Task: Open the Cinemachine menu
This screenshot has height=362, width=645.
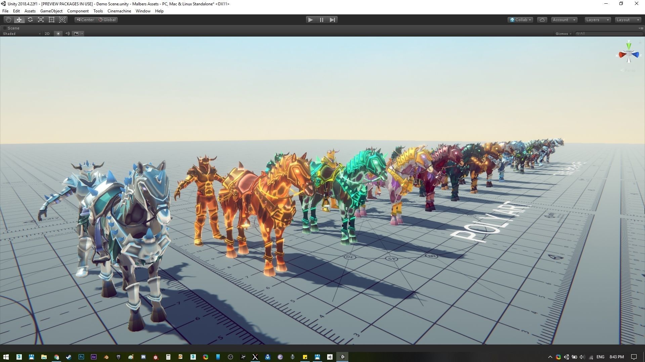Action: coord(119,11)
